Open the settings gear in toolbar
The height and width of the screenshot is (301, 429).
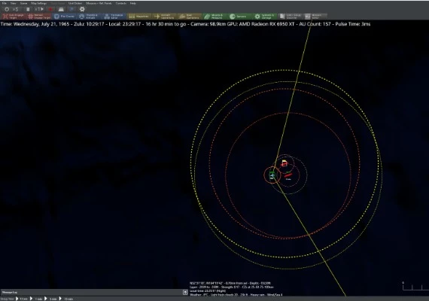(x=82, y=9)
